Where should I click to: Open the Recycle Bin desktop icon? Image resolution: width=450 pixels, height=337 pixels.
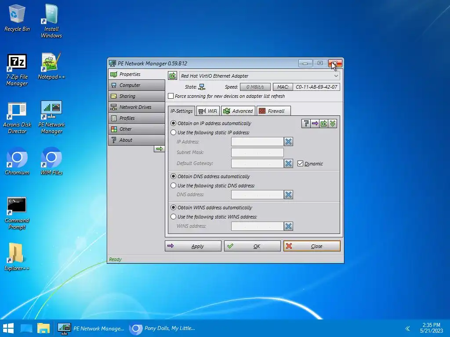point(17,18)
